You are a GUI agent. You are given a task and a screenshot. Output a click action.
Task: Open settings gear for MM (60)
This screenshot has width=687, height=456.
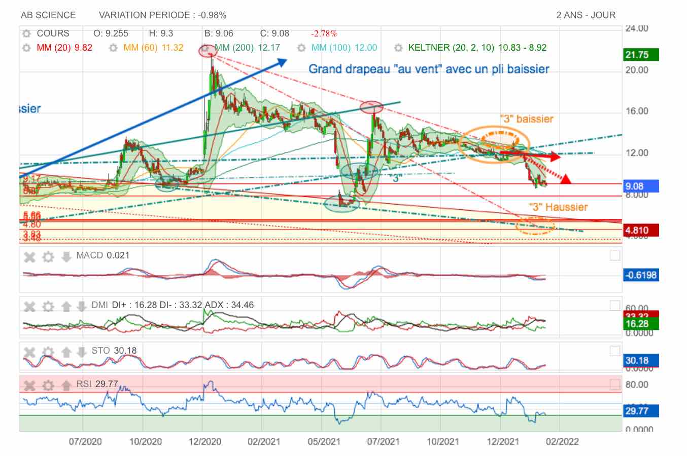coord(113,48)
